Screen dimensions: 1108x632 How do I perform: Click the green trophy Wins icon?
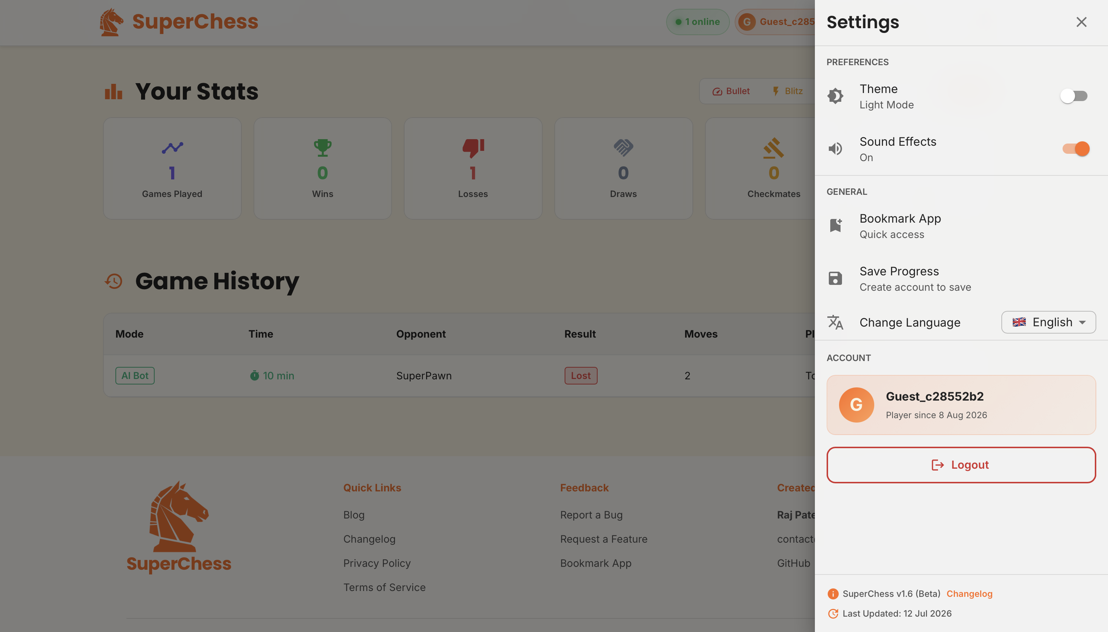tap(323, 148)
